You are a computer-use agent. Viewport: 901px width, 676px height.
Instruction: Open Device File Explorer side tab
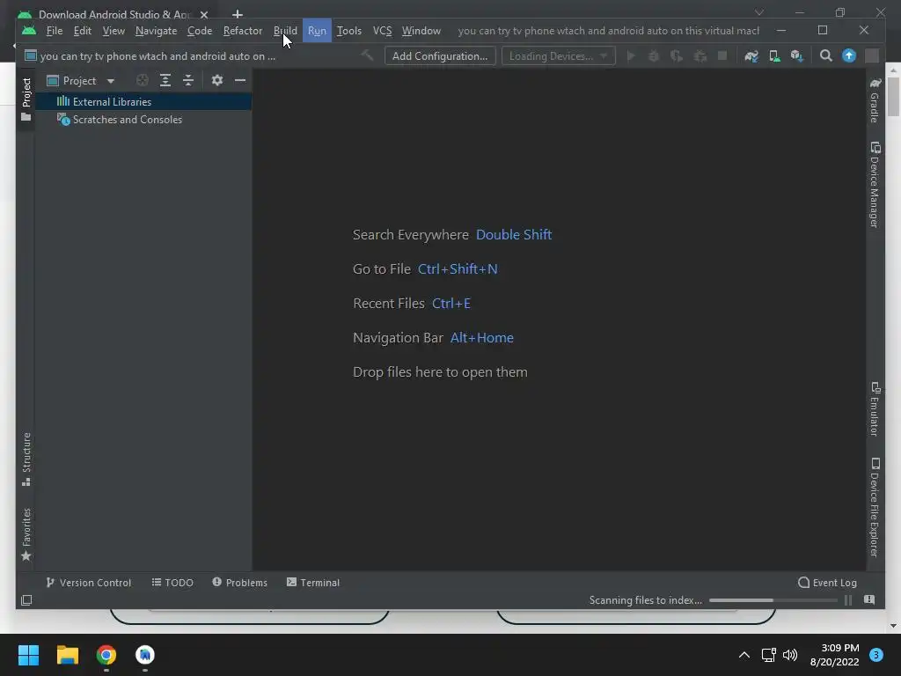tap(875, 508)
